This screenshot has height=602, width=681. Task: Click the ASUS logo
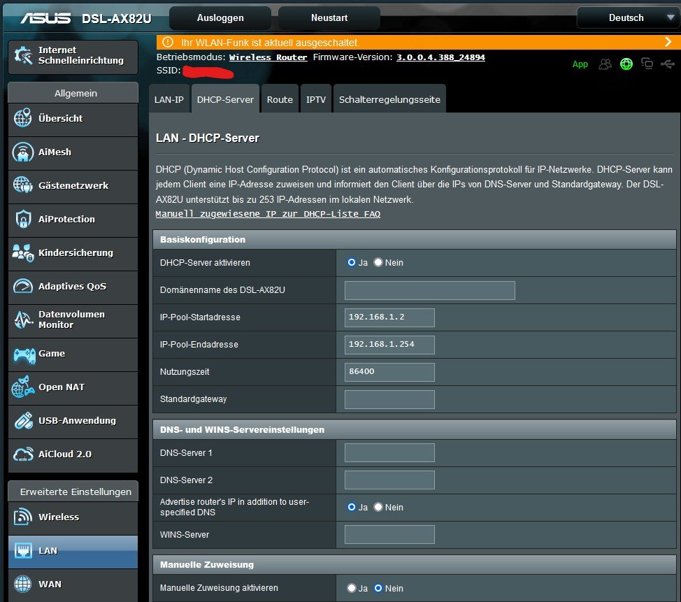click(x=45, y=18)
